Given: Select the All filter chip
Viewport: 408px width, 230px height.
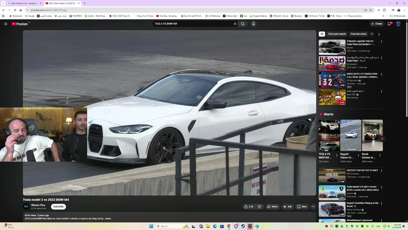Looking at the screenshot, I should (322, 34).
